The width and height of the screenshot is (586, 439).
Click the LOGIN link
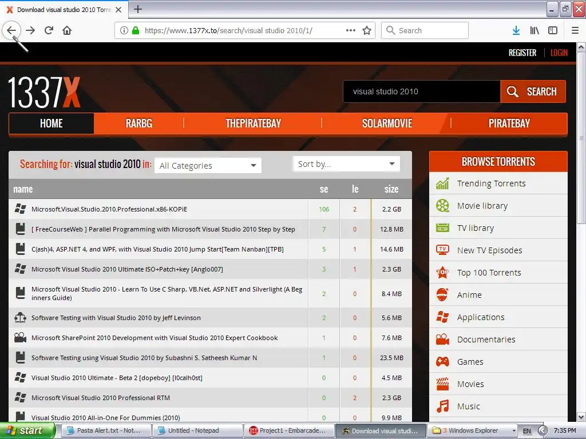559,53
